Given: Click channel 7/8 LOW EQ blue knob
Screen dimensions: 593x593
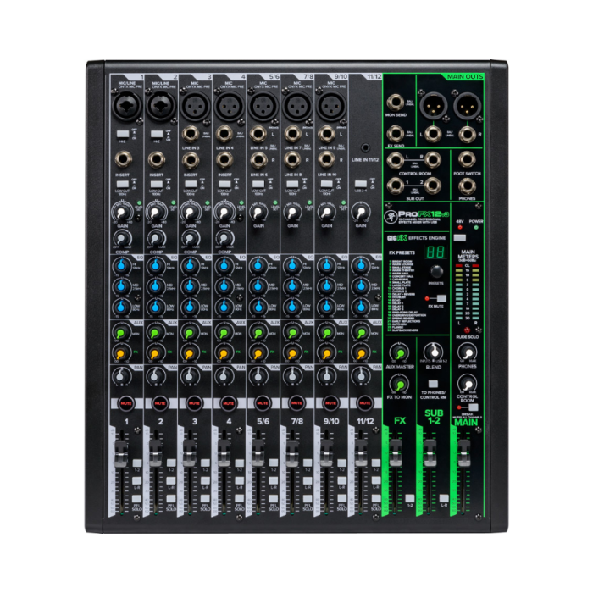Looking at the screenshot, I should click(x=292, y=307).
